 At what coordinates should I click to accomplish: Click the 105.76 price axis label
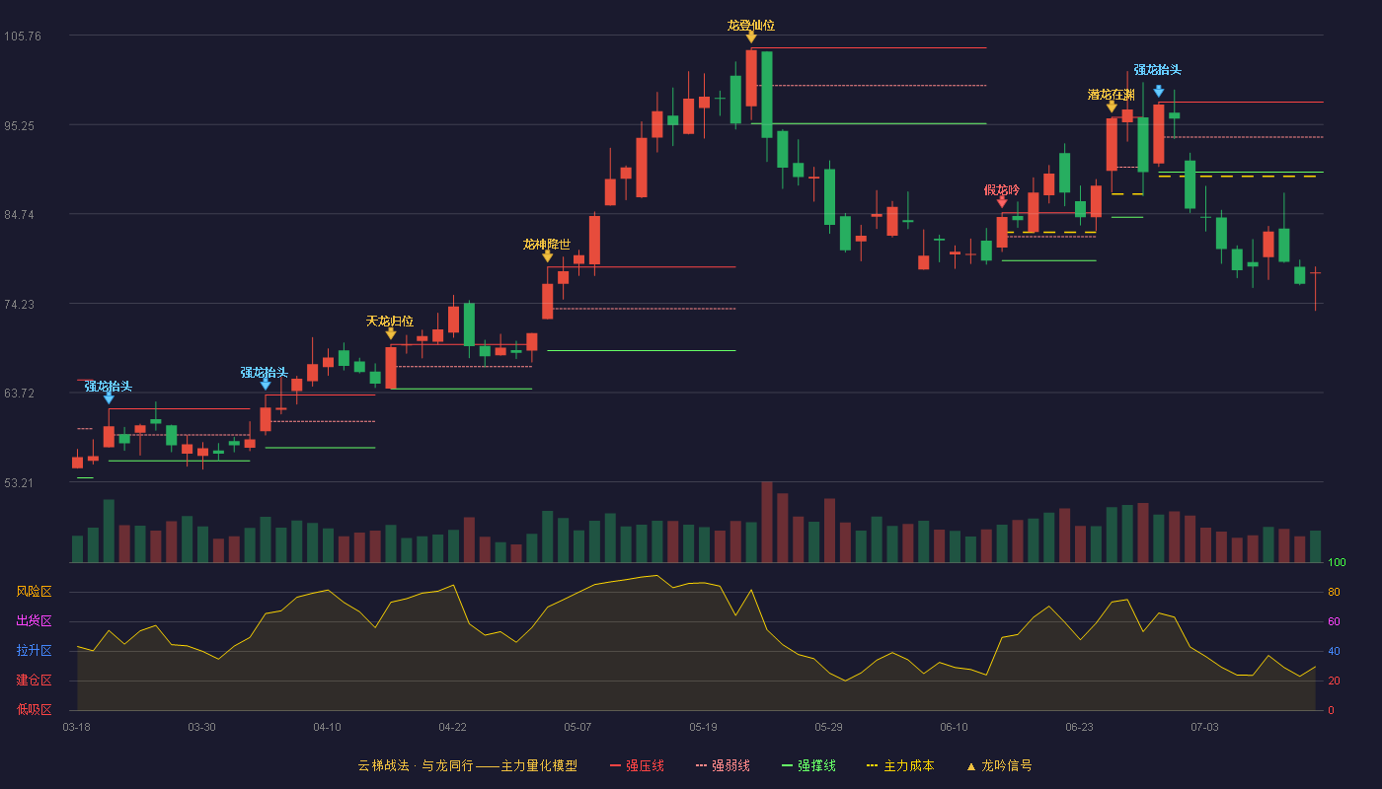[x=23, y=36]
